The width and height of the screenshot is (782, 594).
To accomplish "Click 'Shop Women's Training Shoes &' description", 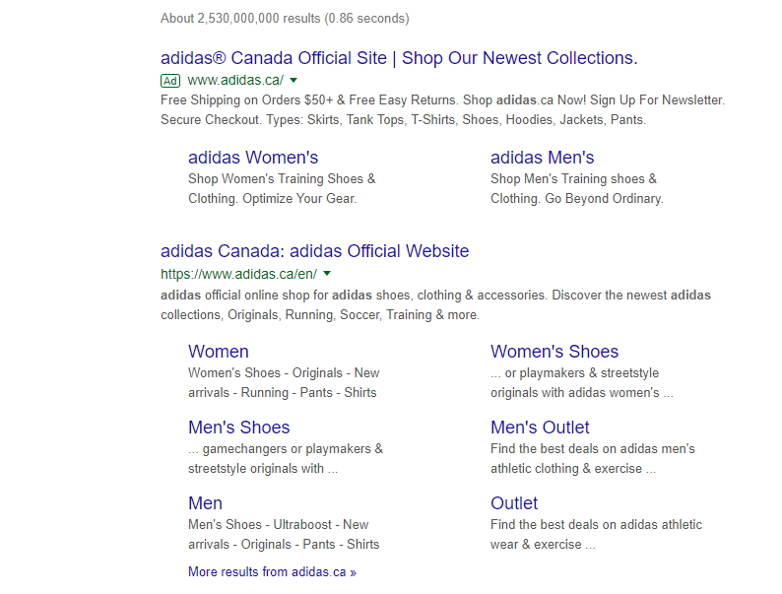I will pos(282,179).
